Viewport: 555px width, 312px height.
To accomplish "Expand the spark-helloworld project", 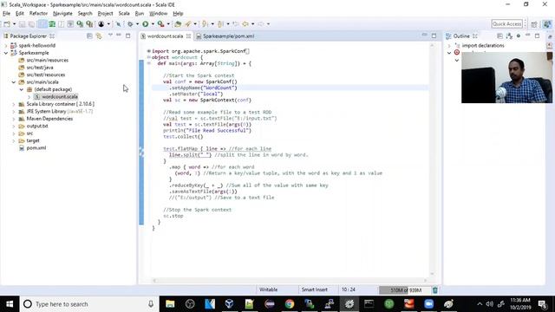I will 6,46.
